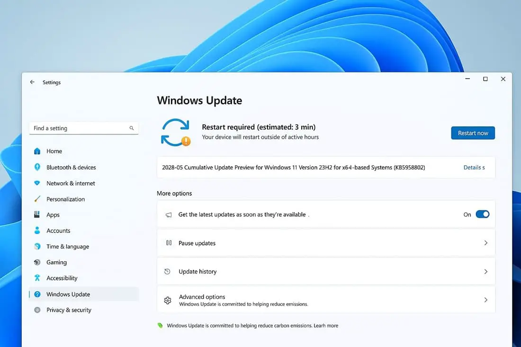Viewport: 521px width, 347px height.
Task: Open Privacy & security settings
Action: pos(84,310)
